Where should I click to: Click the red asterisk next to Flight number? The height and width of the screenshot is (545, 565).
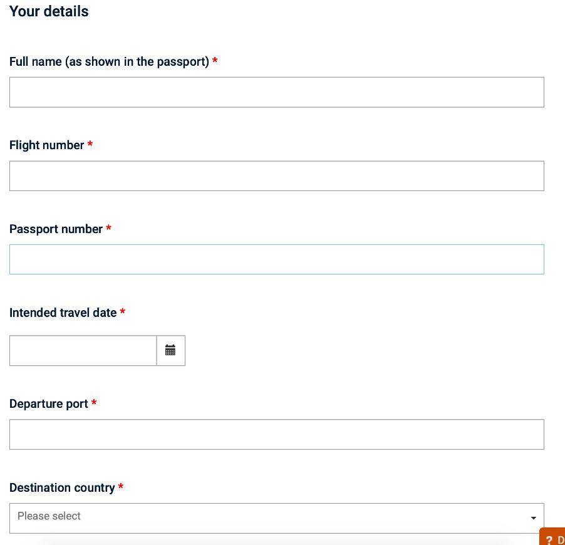click(90, 145)
